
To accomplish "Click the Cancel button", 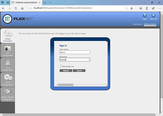I will point(79,71).
